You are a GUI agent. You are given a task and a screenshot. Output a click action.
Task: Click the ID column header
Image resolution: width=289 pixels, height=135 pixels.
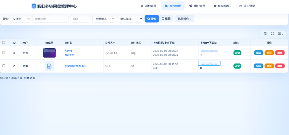14,43
